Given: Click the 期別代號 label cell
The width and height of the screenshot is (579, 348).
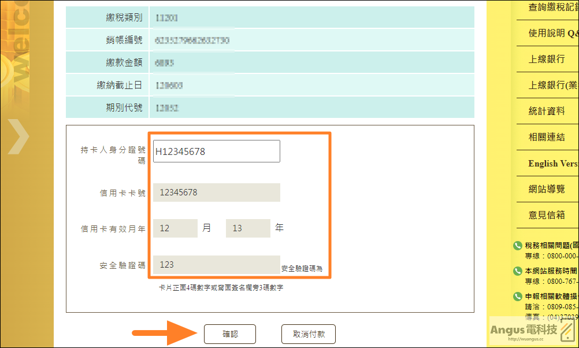Looking at the screenshot, I should [107, 108].
